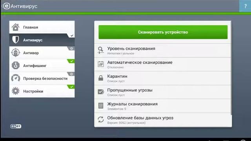Toggle the power badge on Проверка безопасности
251x141 pixels.
(x=71, y=74)
